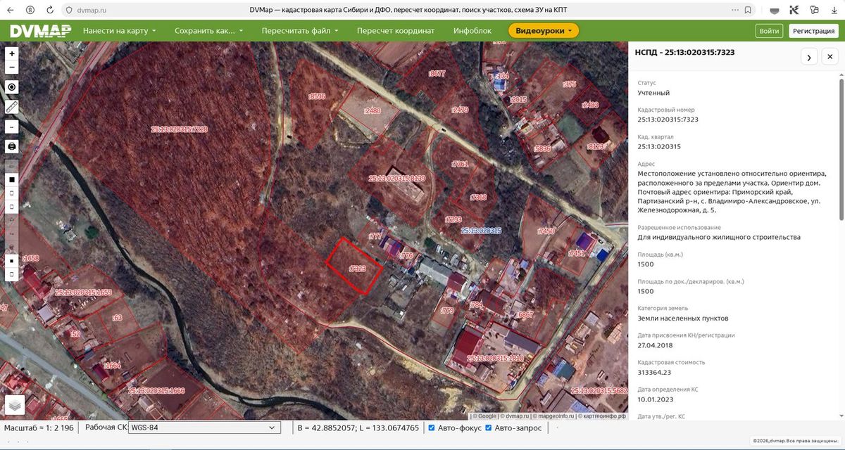The height and width of the screenshot is (450, 845).
Task: Open the WGS-84 coordinate system dropdown
Action: click(204, 427)
